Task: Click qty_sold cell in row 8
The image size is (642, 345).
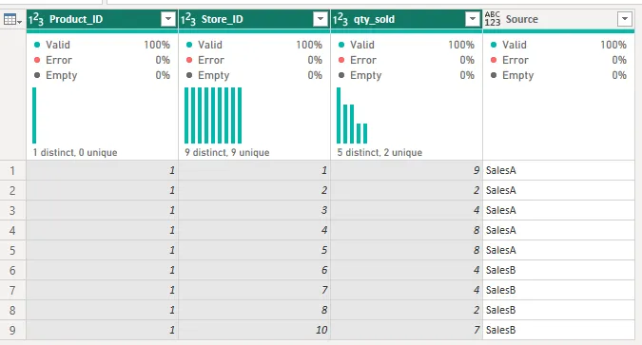Action: point(406,310)
